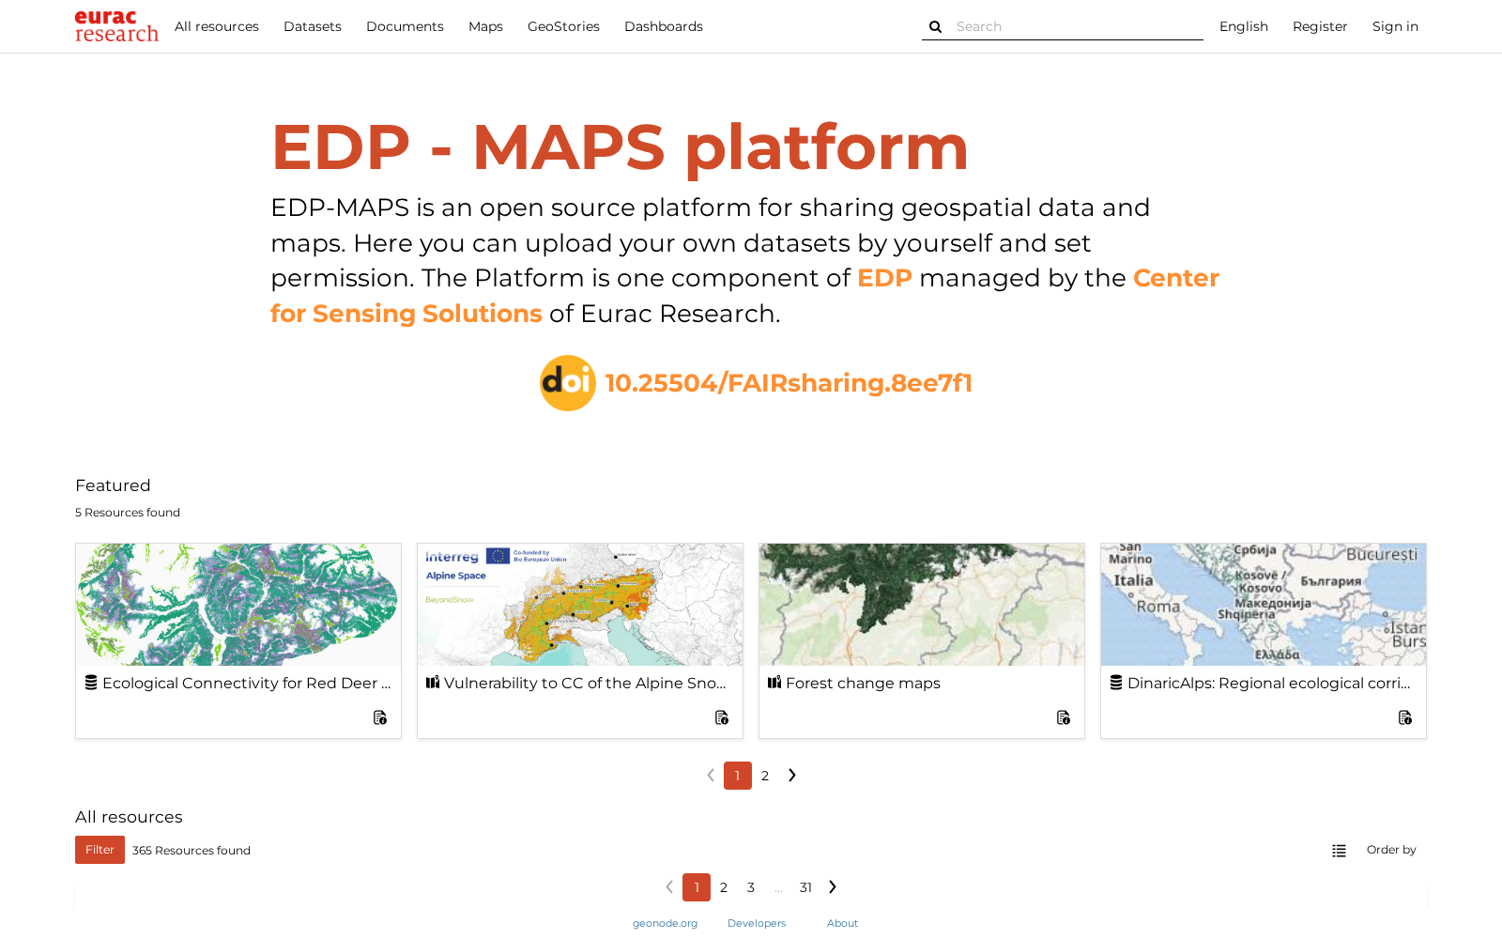Image resolution: width=1502 pixels, height=939 pixels.
Task: Go to All resources page 3
Action: pyautogui.click(x=751, y=887)
